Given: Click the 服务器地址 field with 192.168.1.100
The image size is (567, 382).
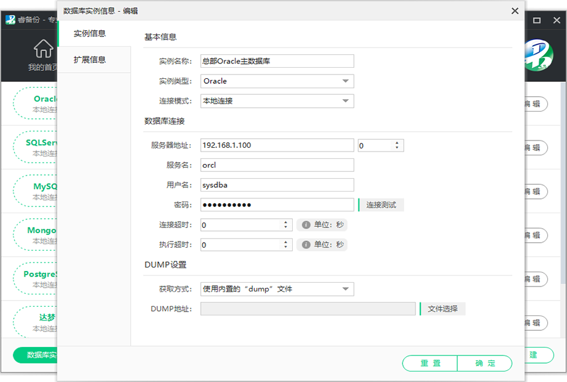Looking at the screenshot, I should (x=277, y=145).
